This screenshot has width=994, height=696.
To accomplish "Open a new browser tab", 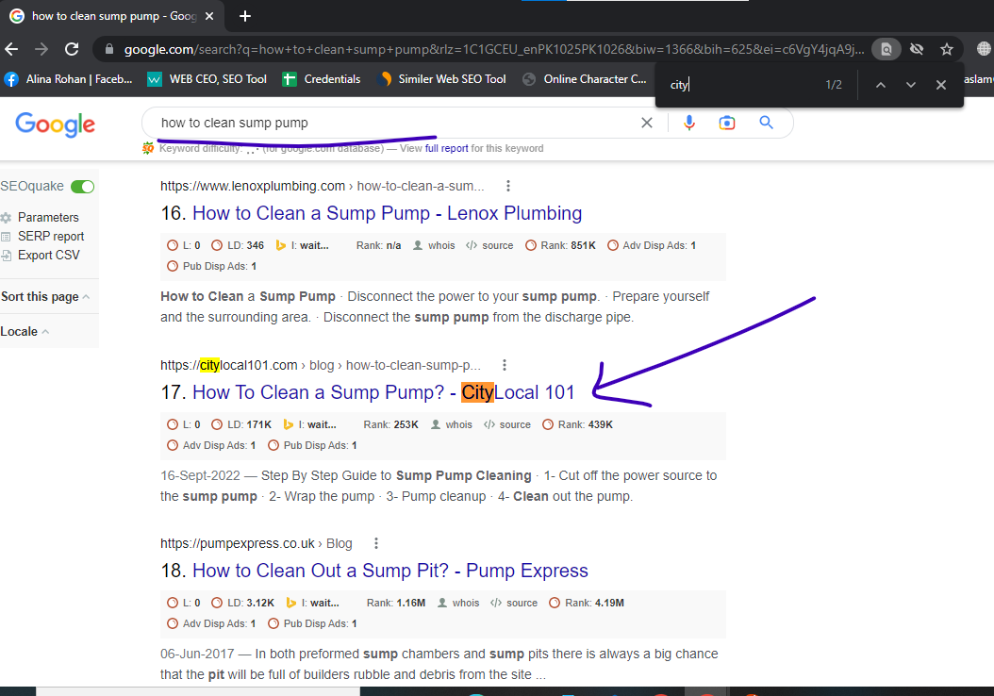I will click(245, 16).
